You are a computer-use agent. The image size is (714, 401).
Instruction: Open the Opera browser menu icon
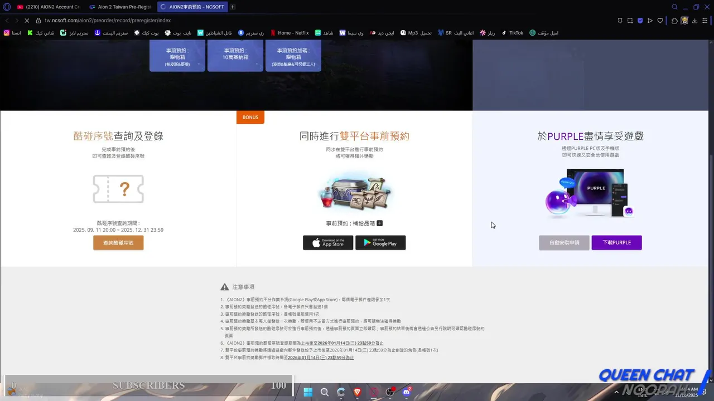[7, 7]
